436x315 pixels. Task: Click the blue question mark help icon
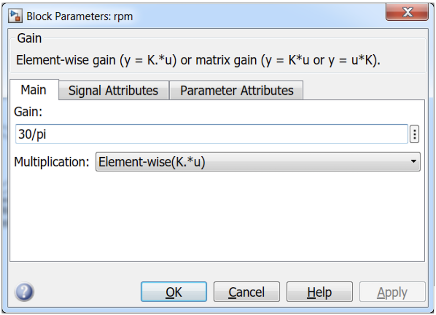point(24,292)
